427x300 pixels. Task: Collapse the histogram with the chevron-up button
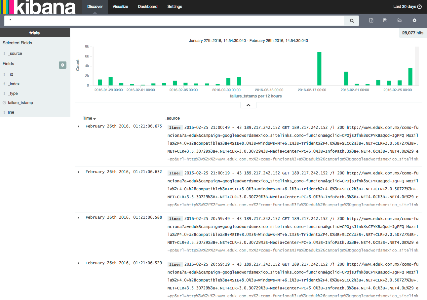(x=249, y=105)
